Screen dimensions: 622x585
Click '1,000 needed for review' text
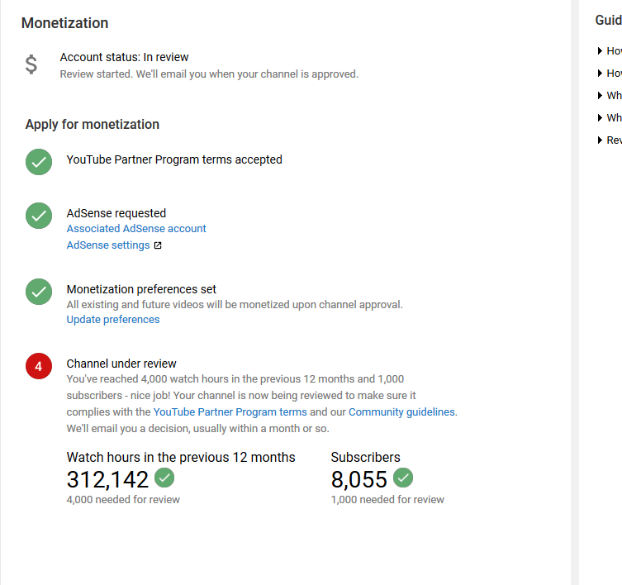point(387,499)
